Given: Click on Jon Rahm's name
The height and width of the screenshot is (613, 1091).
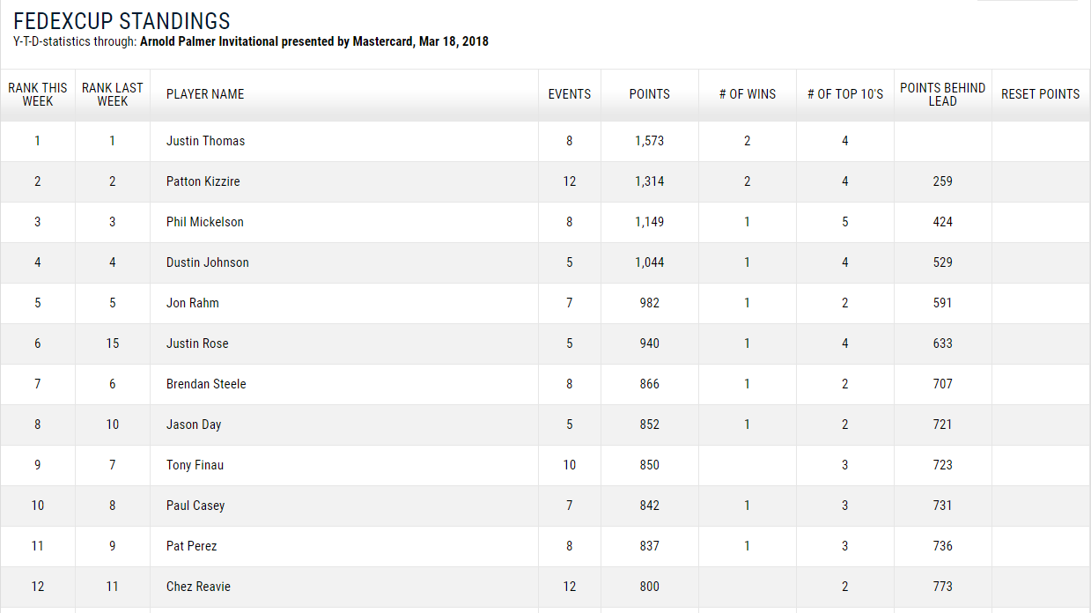Looking at the screenshot, I should (x=193, y=303).
